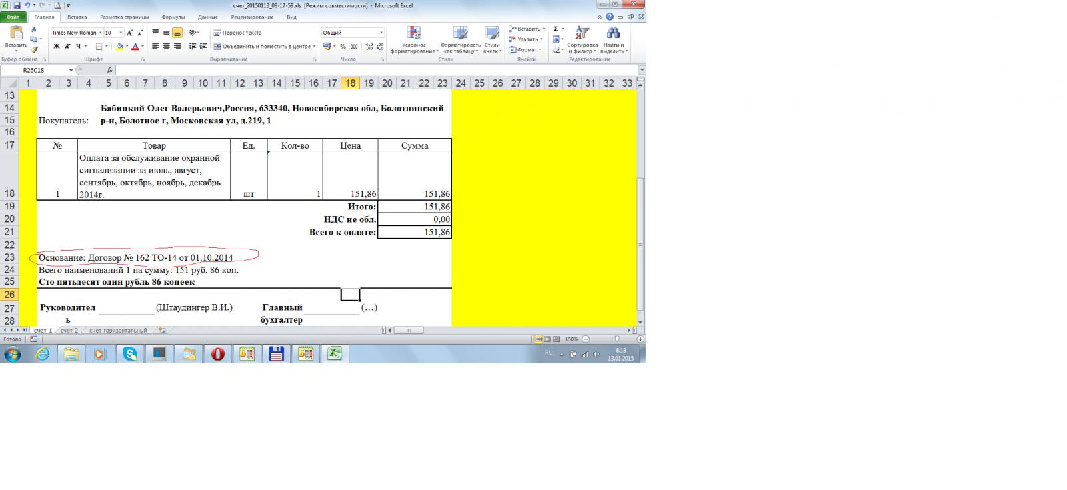Click the green Файл button

(x=13, y=17)
